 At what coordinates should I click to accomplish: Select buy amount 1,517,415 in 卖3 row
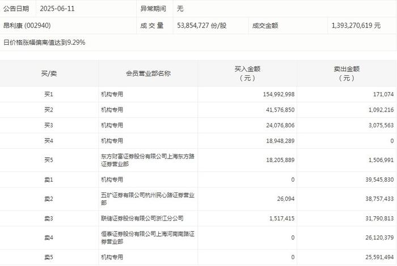click(282, 218)
